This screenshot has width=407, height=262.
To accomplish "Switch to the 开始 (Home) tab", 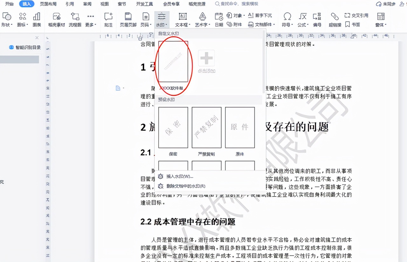I will [9, 4].
